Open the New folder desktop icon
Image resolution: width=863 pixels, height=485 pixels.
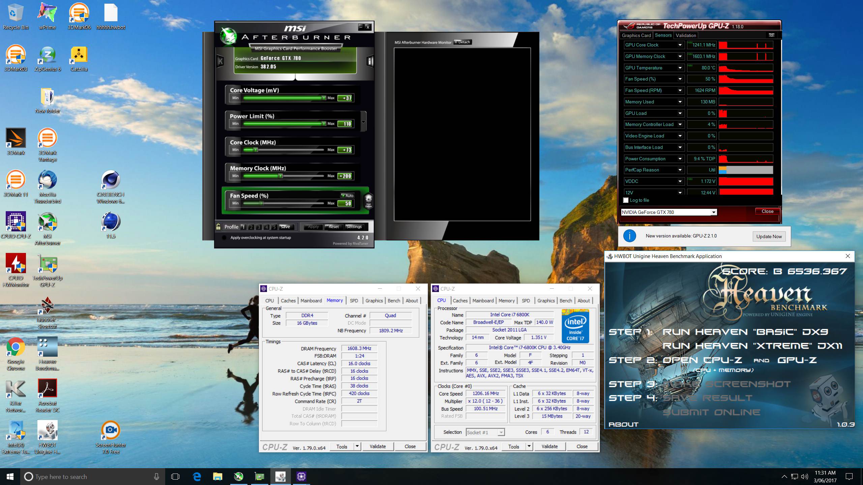(x=47, y=100)
